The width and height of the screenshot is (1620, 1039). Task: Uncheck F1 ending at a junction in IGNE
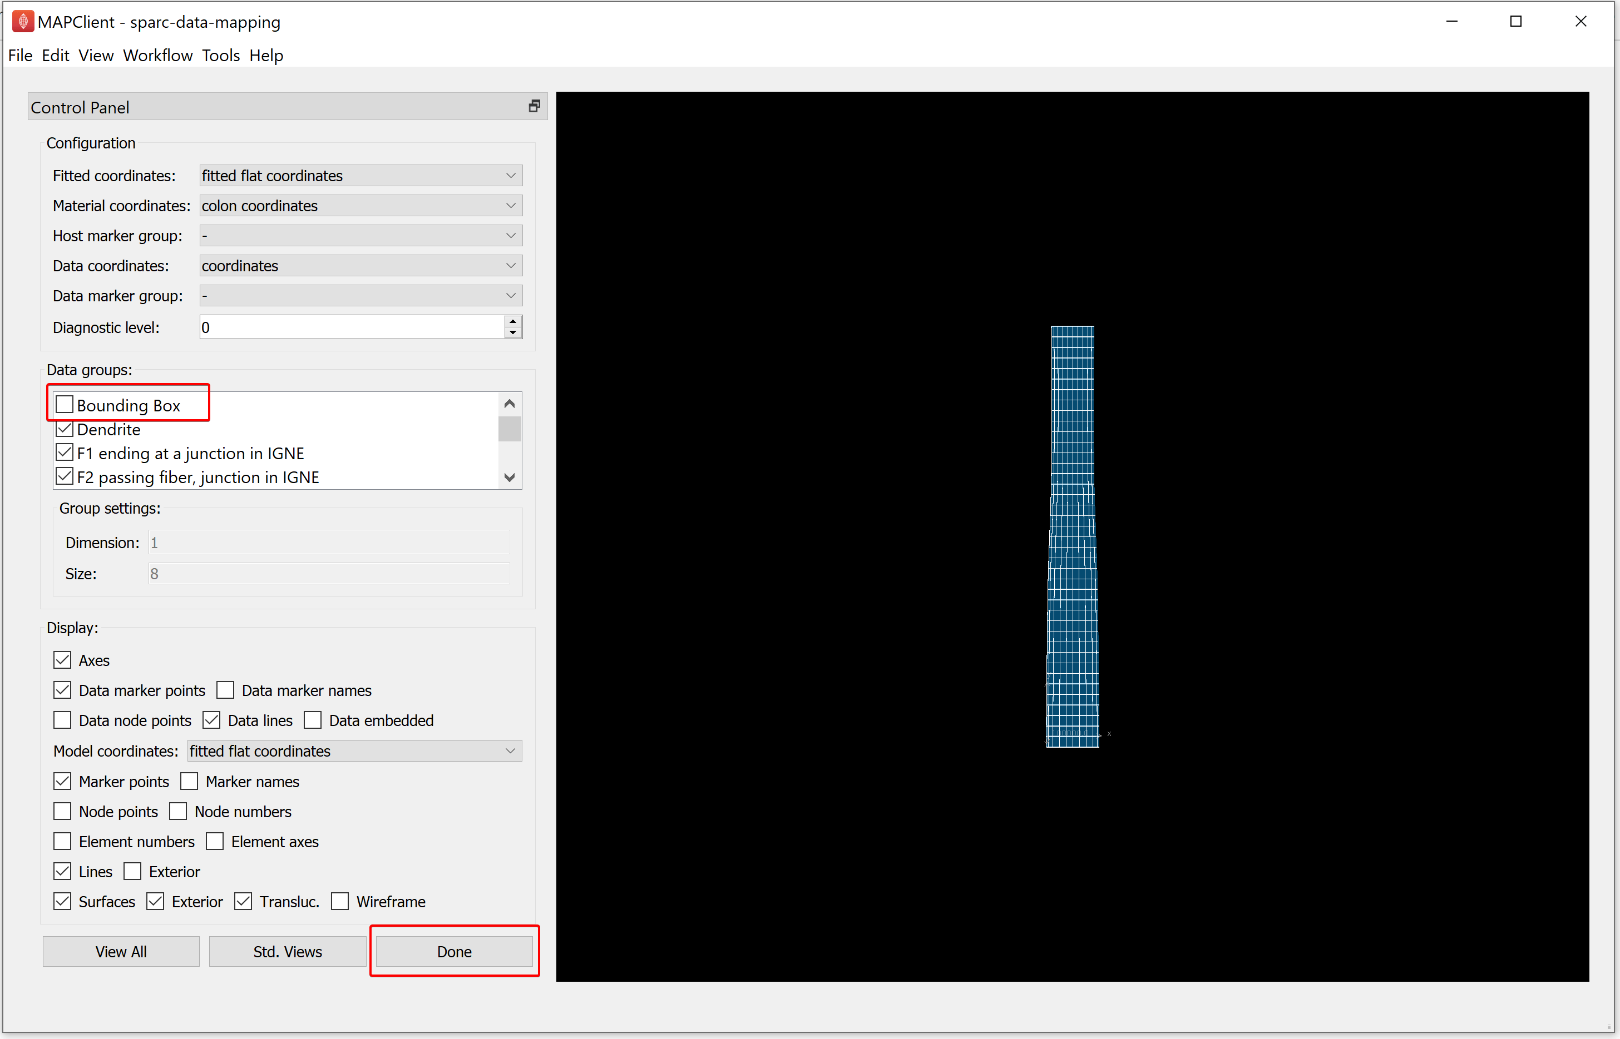64,453
